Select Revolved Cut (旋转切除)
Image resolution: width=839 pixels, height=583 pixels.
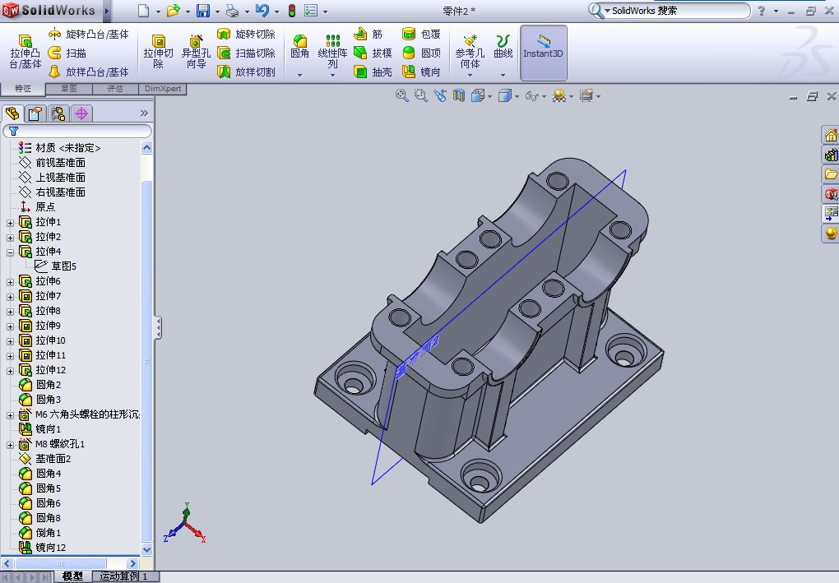(246, 35)
